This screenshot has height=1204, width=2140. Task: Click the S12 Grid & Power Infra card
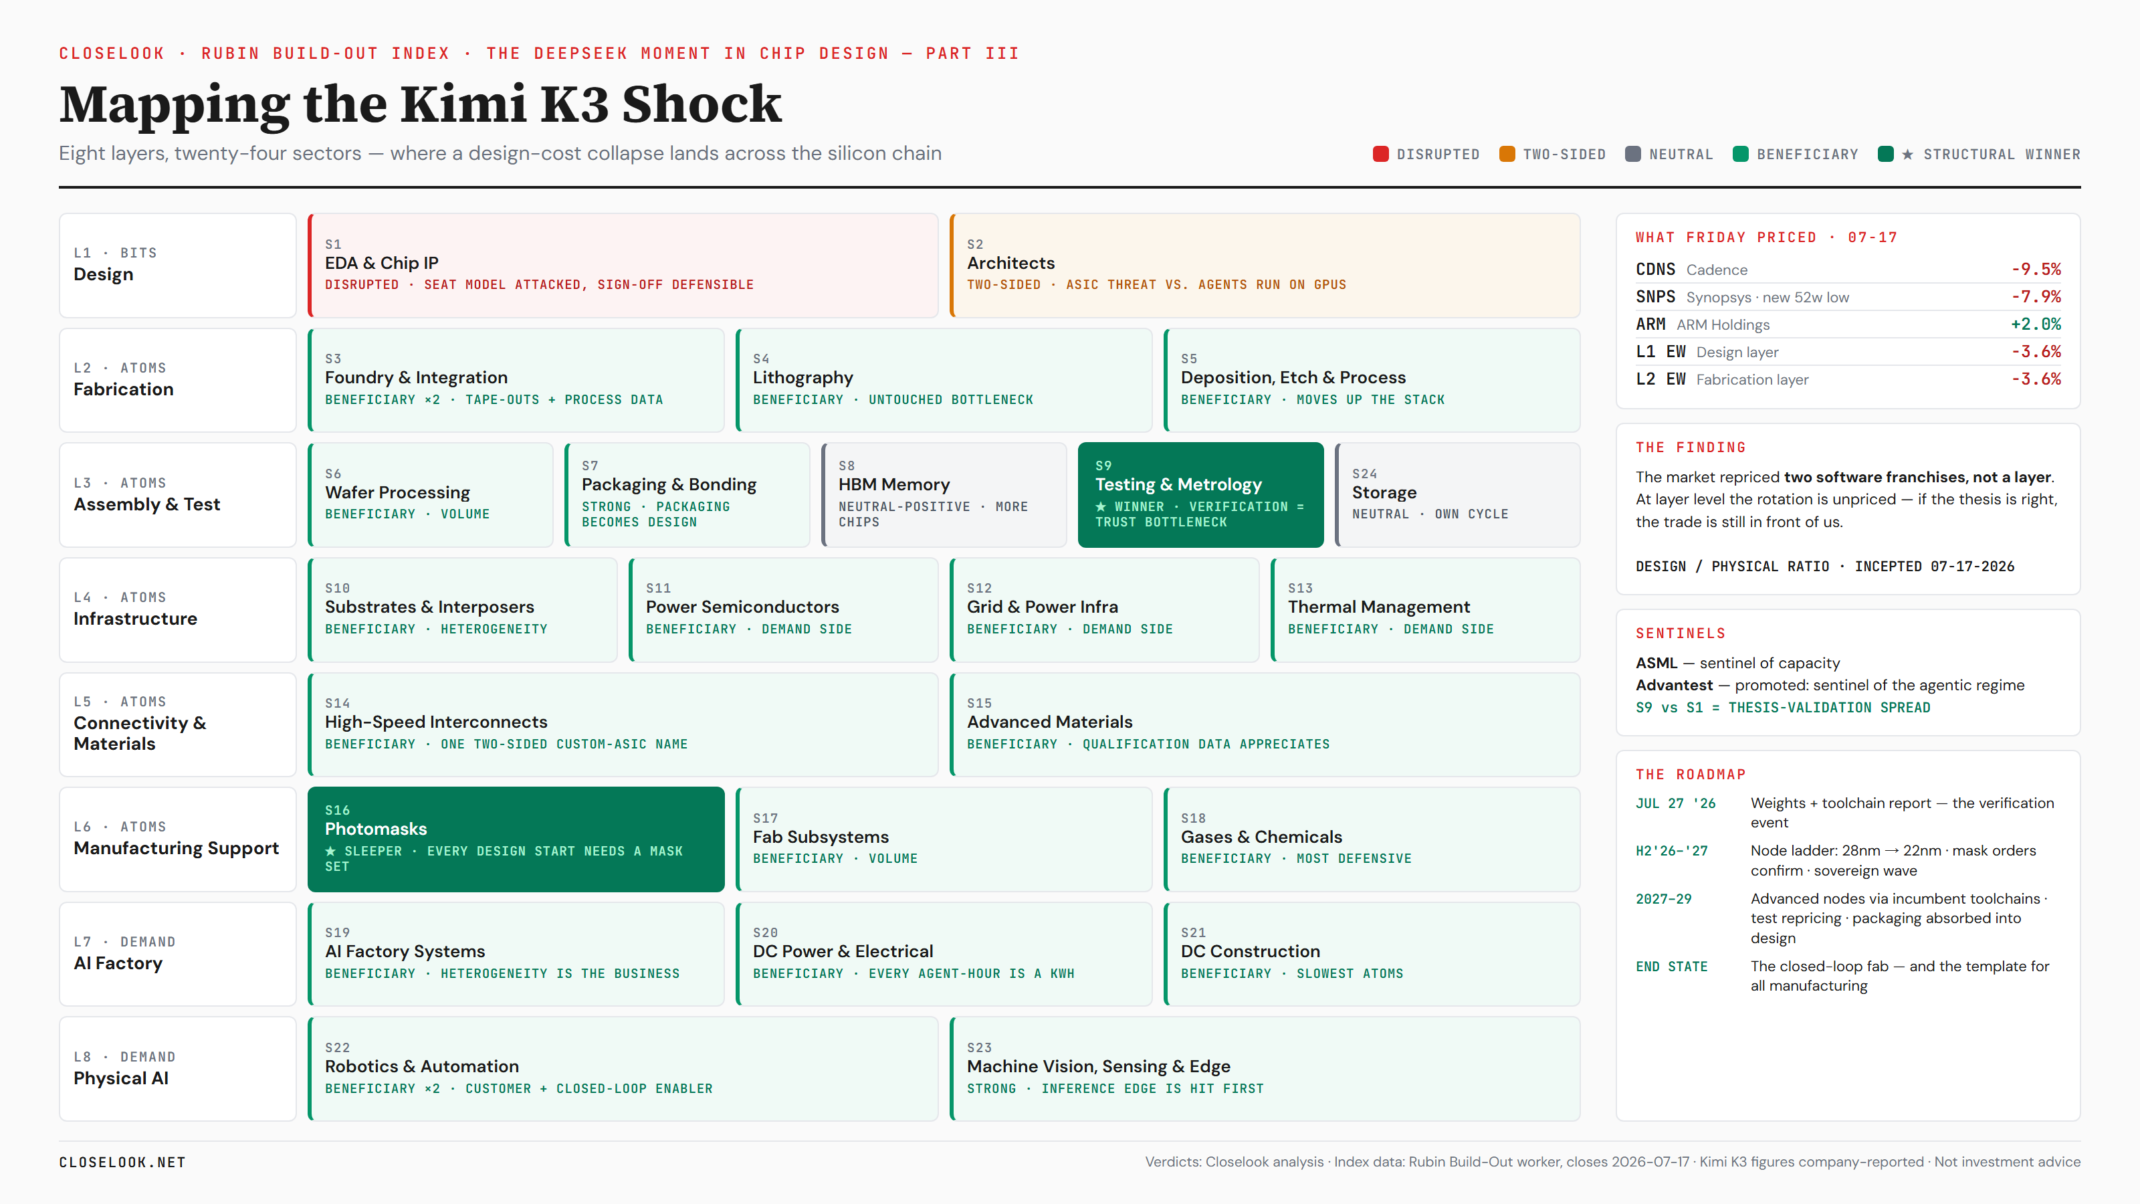pos(1104,610)
